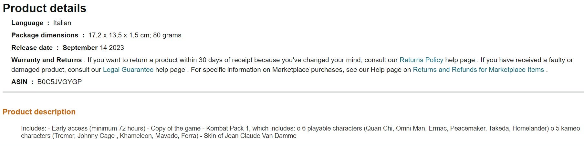Click the Release date label
This screenshot has width=584, height=146.
pos(32,48)
